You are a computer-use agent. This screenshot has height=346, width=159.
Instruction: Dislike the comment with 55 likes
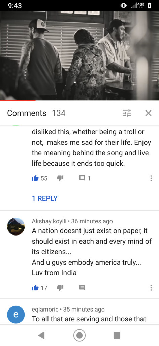(60, 178)
